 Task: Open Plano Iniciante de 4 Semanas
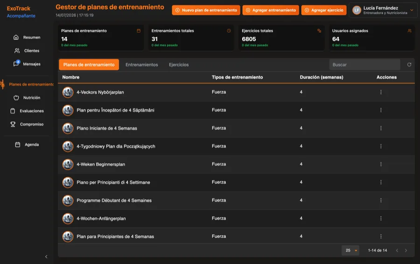pyautogui.click(x=107, y=128)
